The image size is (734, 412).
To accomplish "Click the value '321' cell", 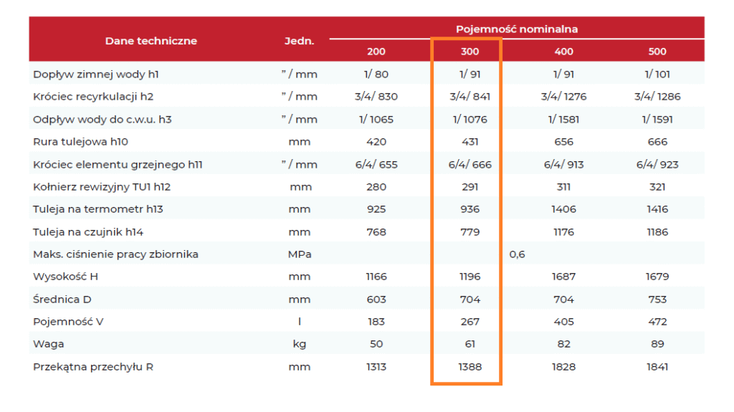I will tap(657, 187).
